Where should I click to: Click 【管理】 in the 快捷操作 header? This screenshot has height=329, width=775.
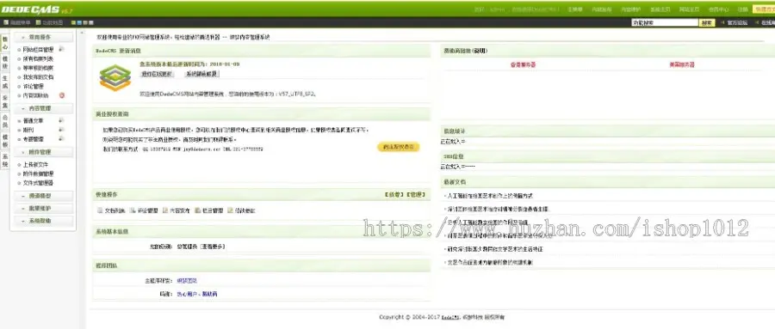415,195
